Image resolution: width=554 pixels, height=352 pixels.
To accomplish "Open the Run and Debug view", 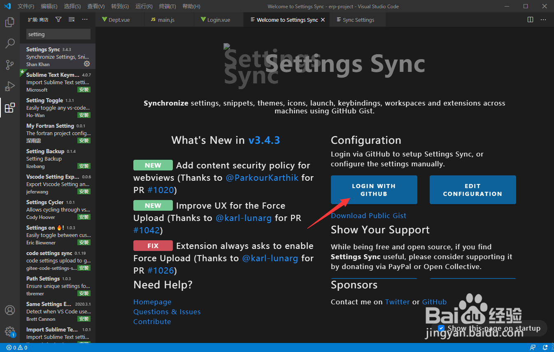I will [x=10, y=86].
